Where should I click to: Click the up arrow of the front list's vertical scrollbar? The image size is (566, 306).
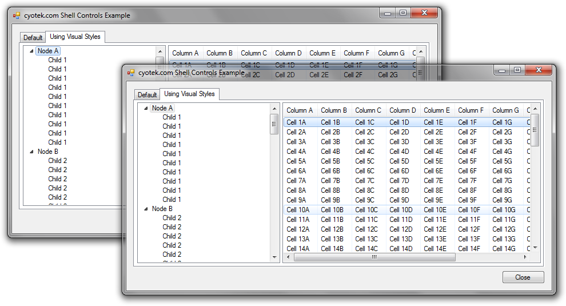(x=535, y=109)
